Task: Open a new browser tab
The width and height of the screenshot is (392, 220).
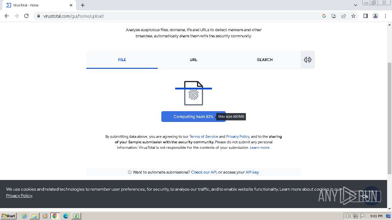Action: pos(83,5)
